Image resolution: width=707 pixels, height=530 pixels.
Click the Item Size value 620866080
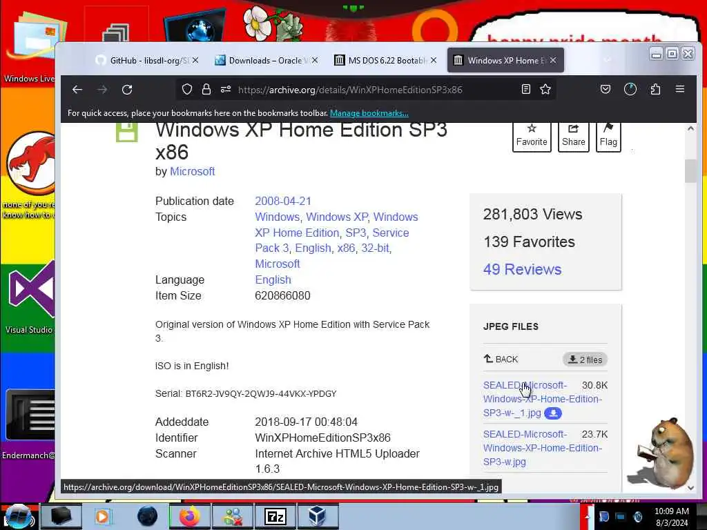coord(282,295)
